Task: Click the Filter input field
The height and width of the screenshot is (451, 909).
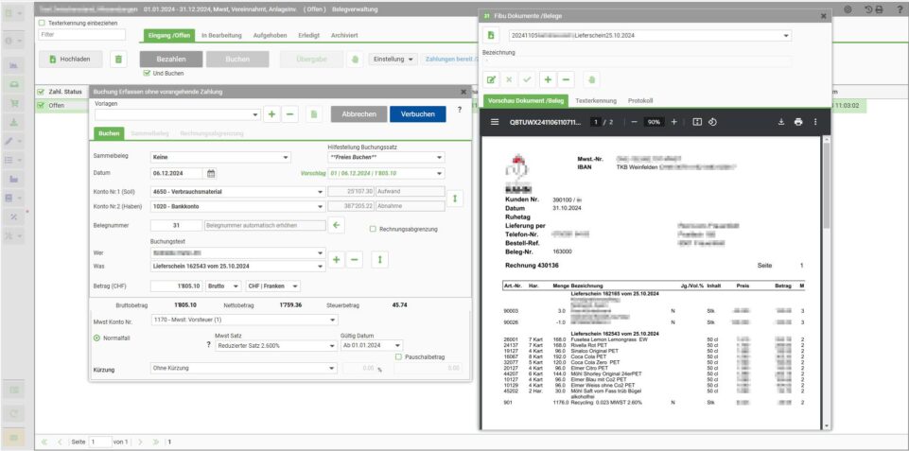Action: click(81, 35)
